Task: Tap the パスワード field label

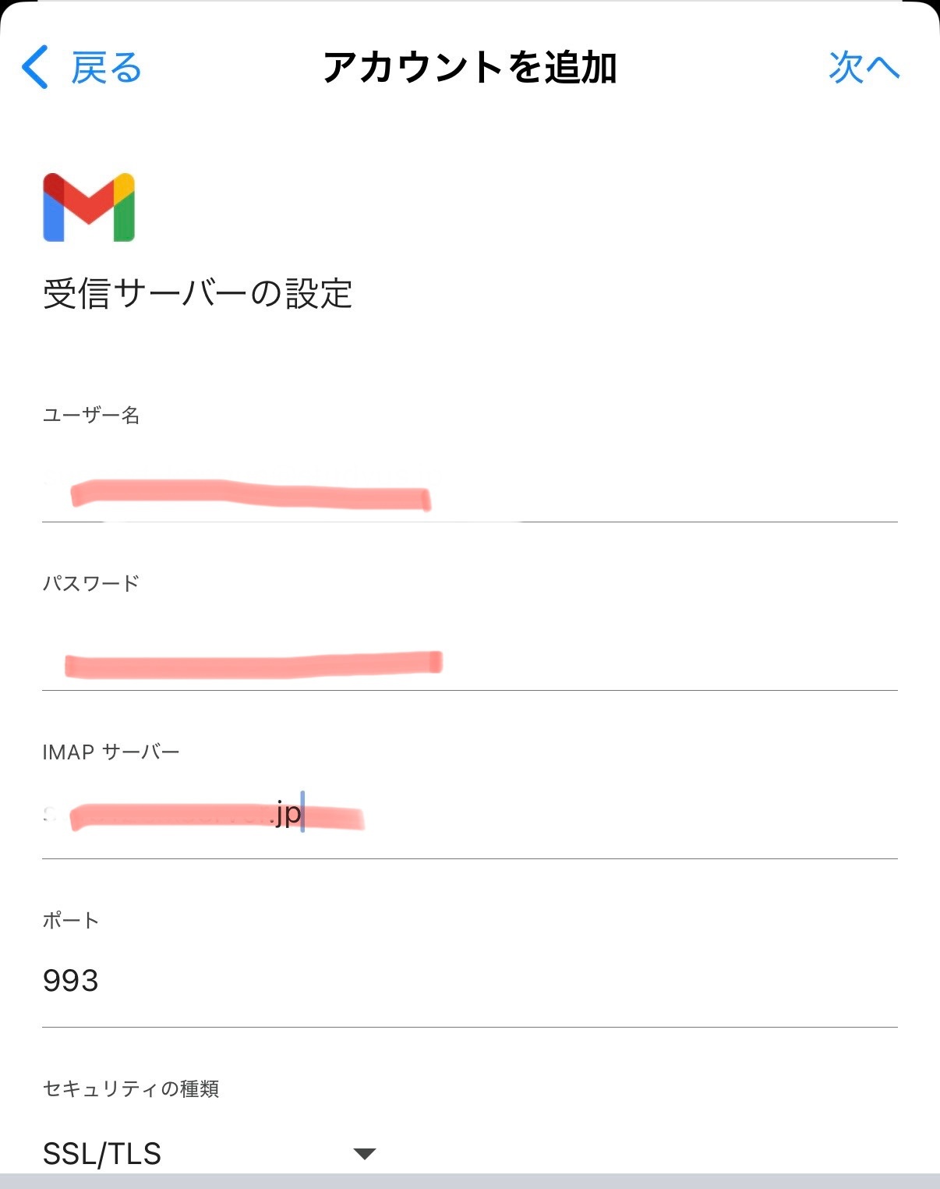Action: pos(91,583)
